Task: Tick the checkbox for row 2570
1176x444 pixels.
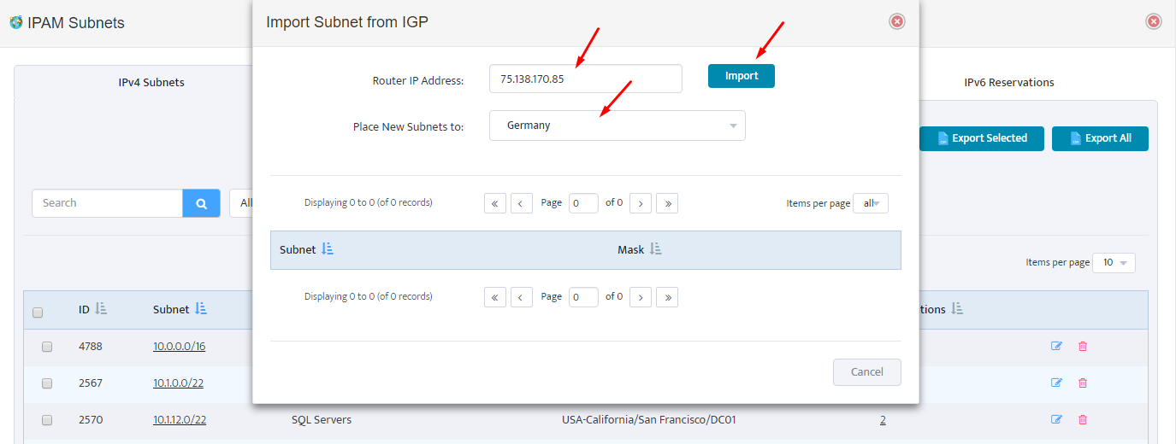Action: (x=47, y=420)
